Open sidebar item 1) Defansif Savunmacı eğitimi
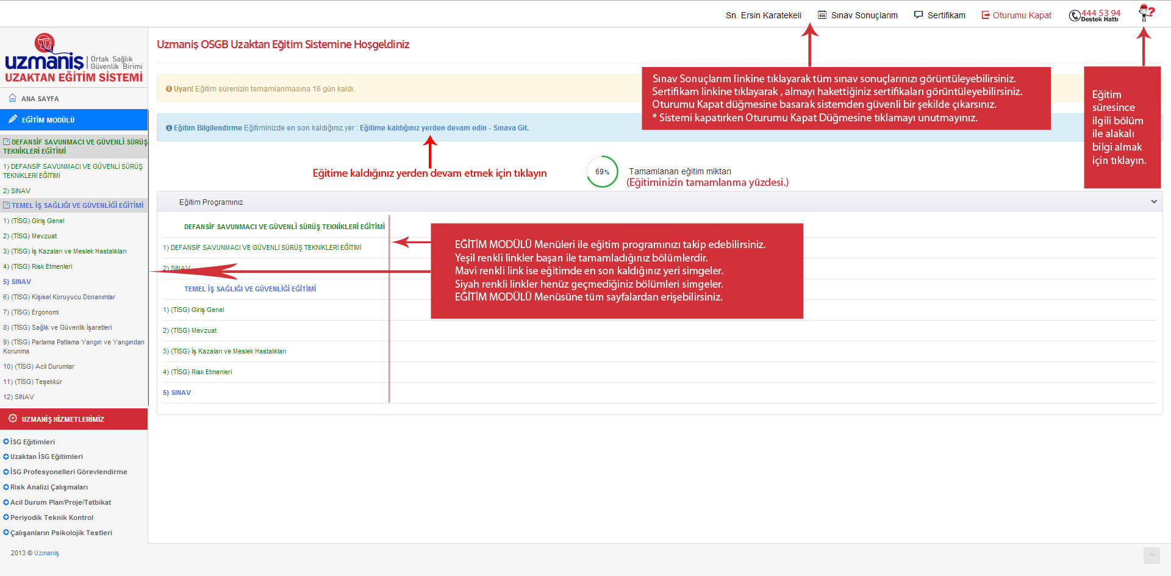1171x576 pixels. click(73, 171)
